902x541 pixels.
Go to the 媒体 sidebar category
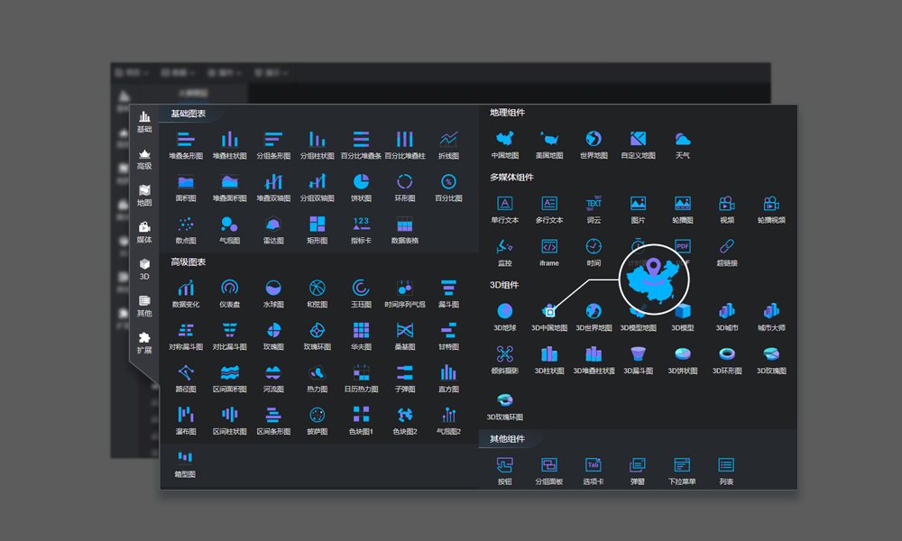point(144,232)
